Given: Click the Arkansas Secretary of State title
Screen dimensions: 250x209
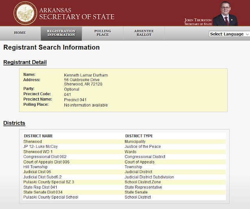Looking at the screenshot, I should coord(77,14).
